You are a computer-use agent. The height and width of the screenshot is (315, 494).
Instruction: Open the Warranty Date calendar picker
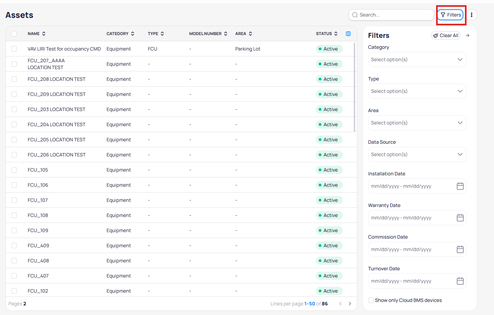point(460,218)
